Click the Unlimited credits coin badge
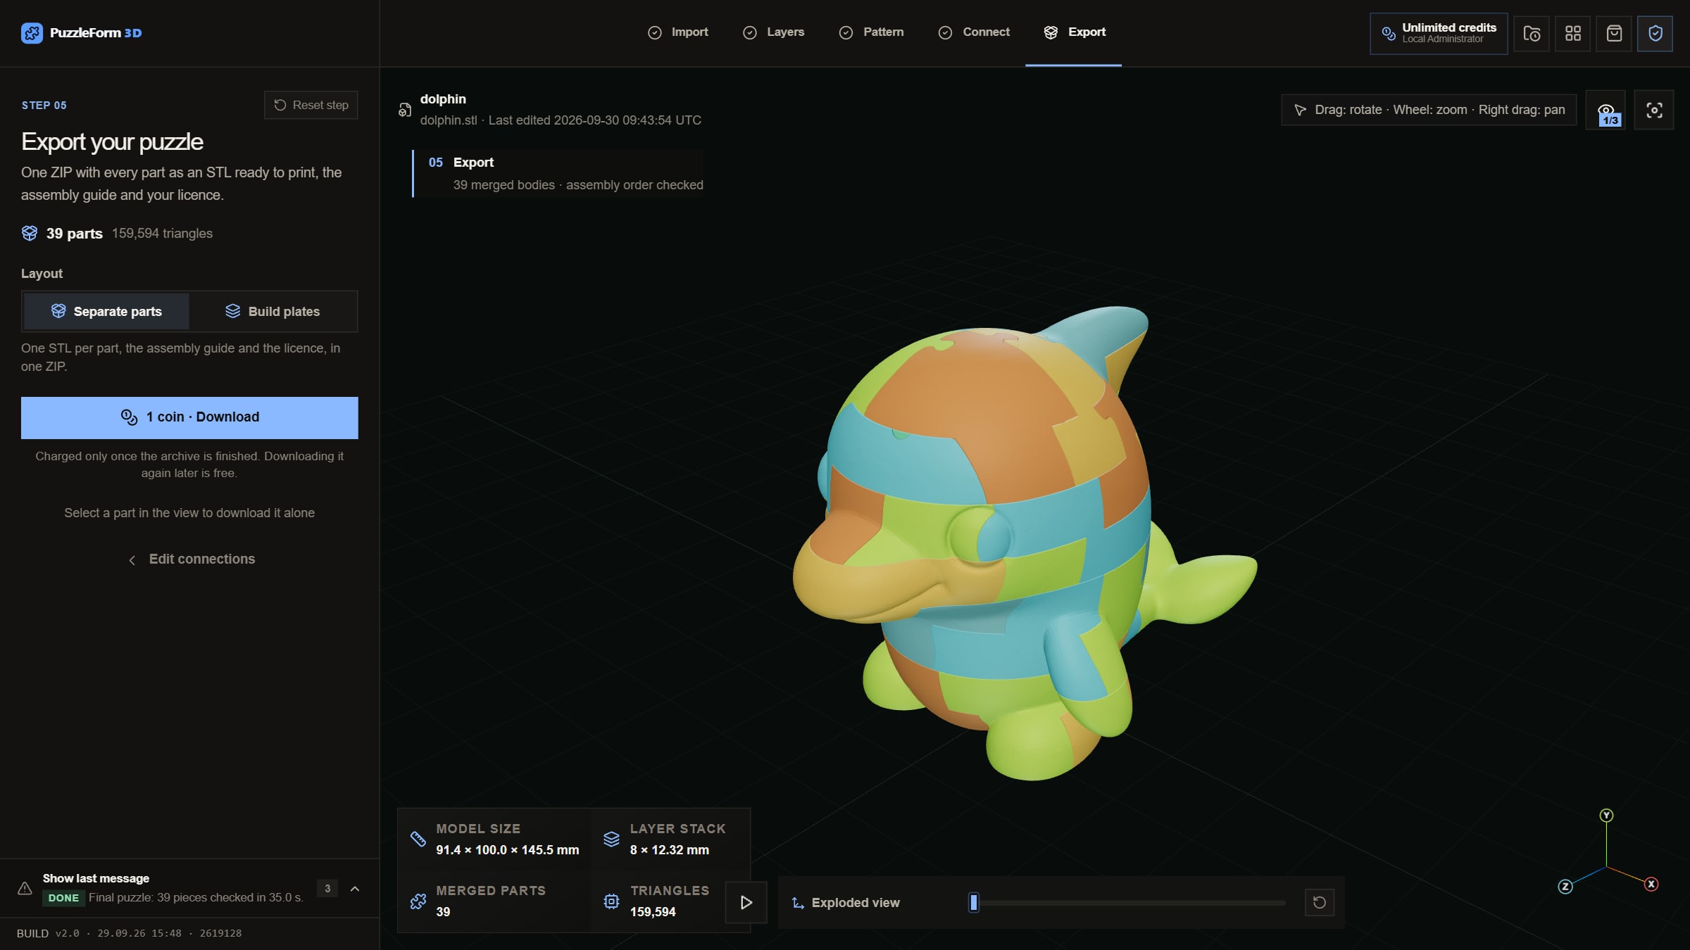The image size is (1690, 950). (x=1439, y=33)
